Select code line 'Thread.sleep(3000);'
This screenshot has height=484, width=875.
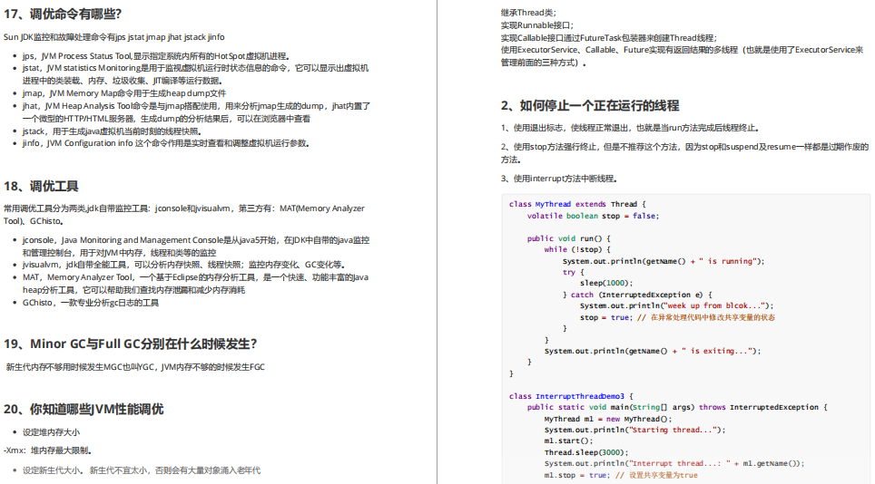tap(586, 452)
